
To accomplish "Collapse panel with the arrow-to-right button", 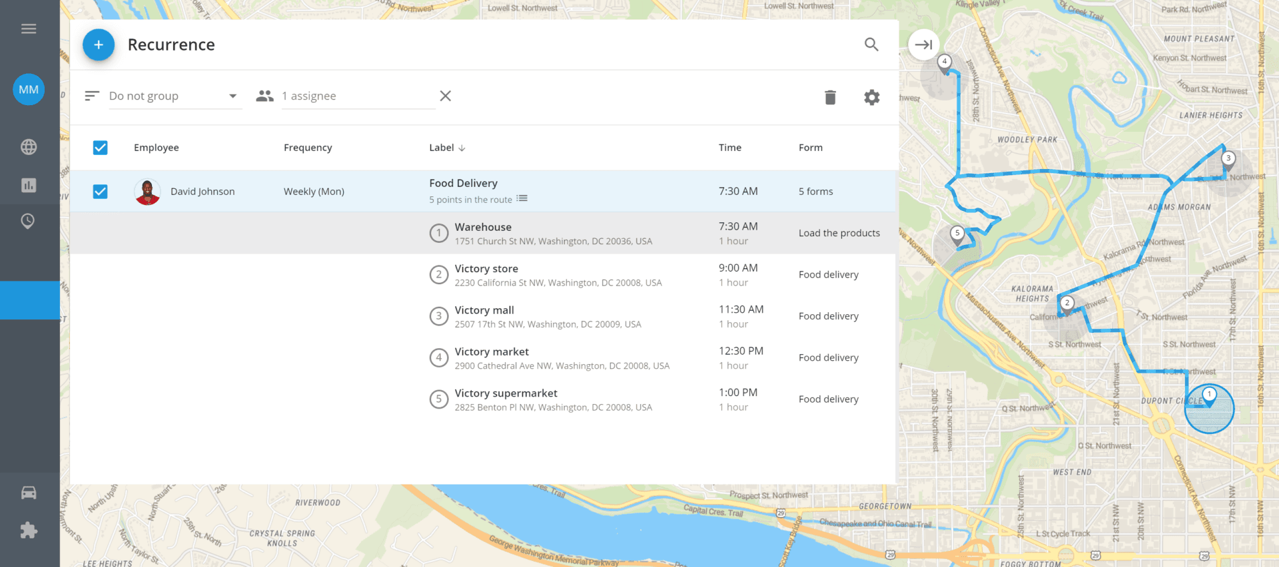I will tap(923, 45).
